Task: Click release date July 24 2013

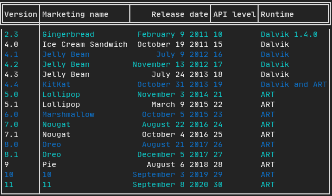Action: point(180,74)
